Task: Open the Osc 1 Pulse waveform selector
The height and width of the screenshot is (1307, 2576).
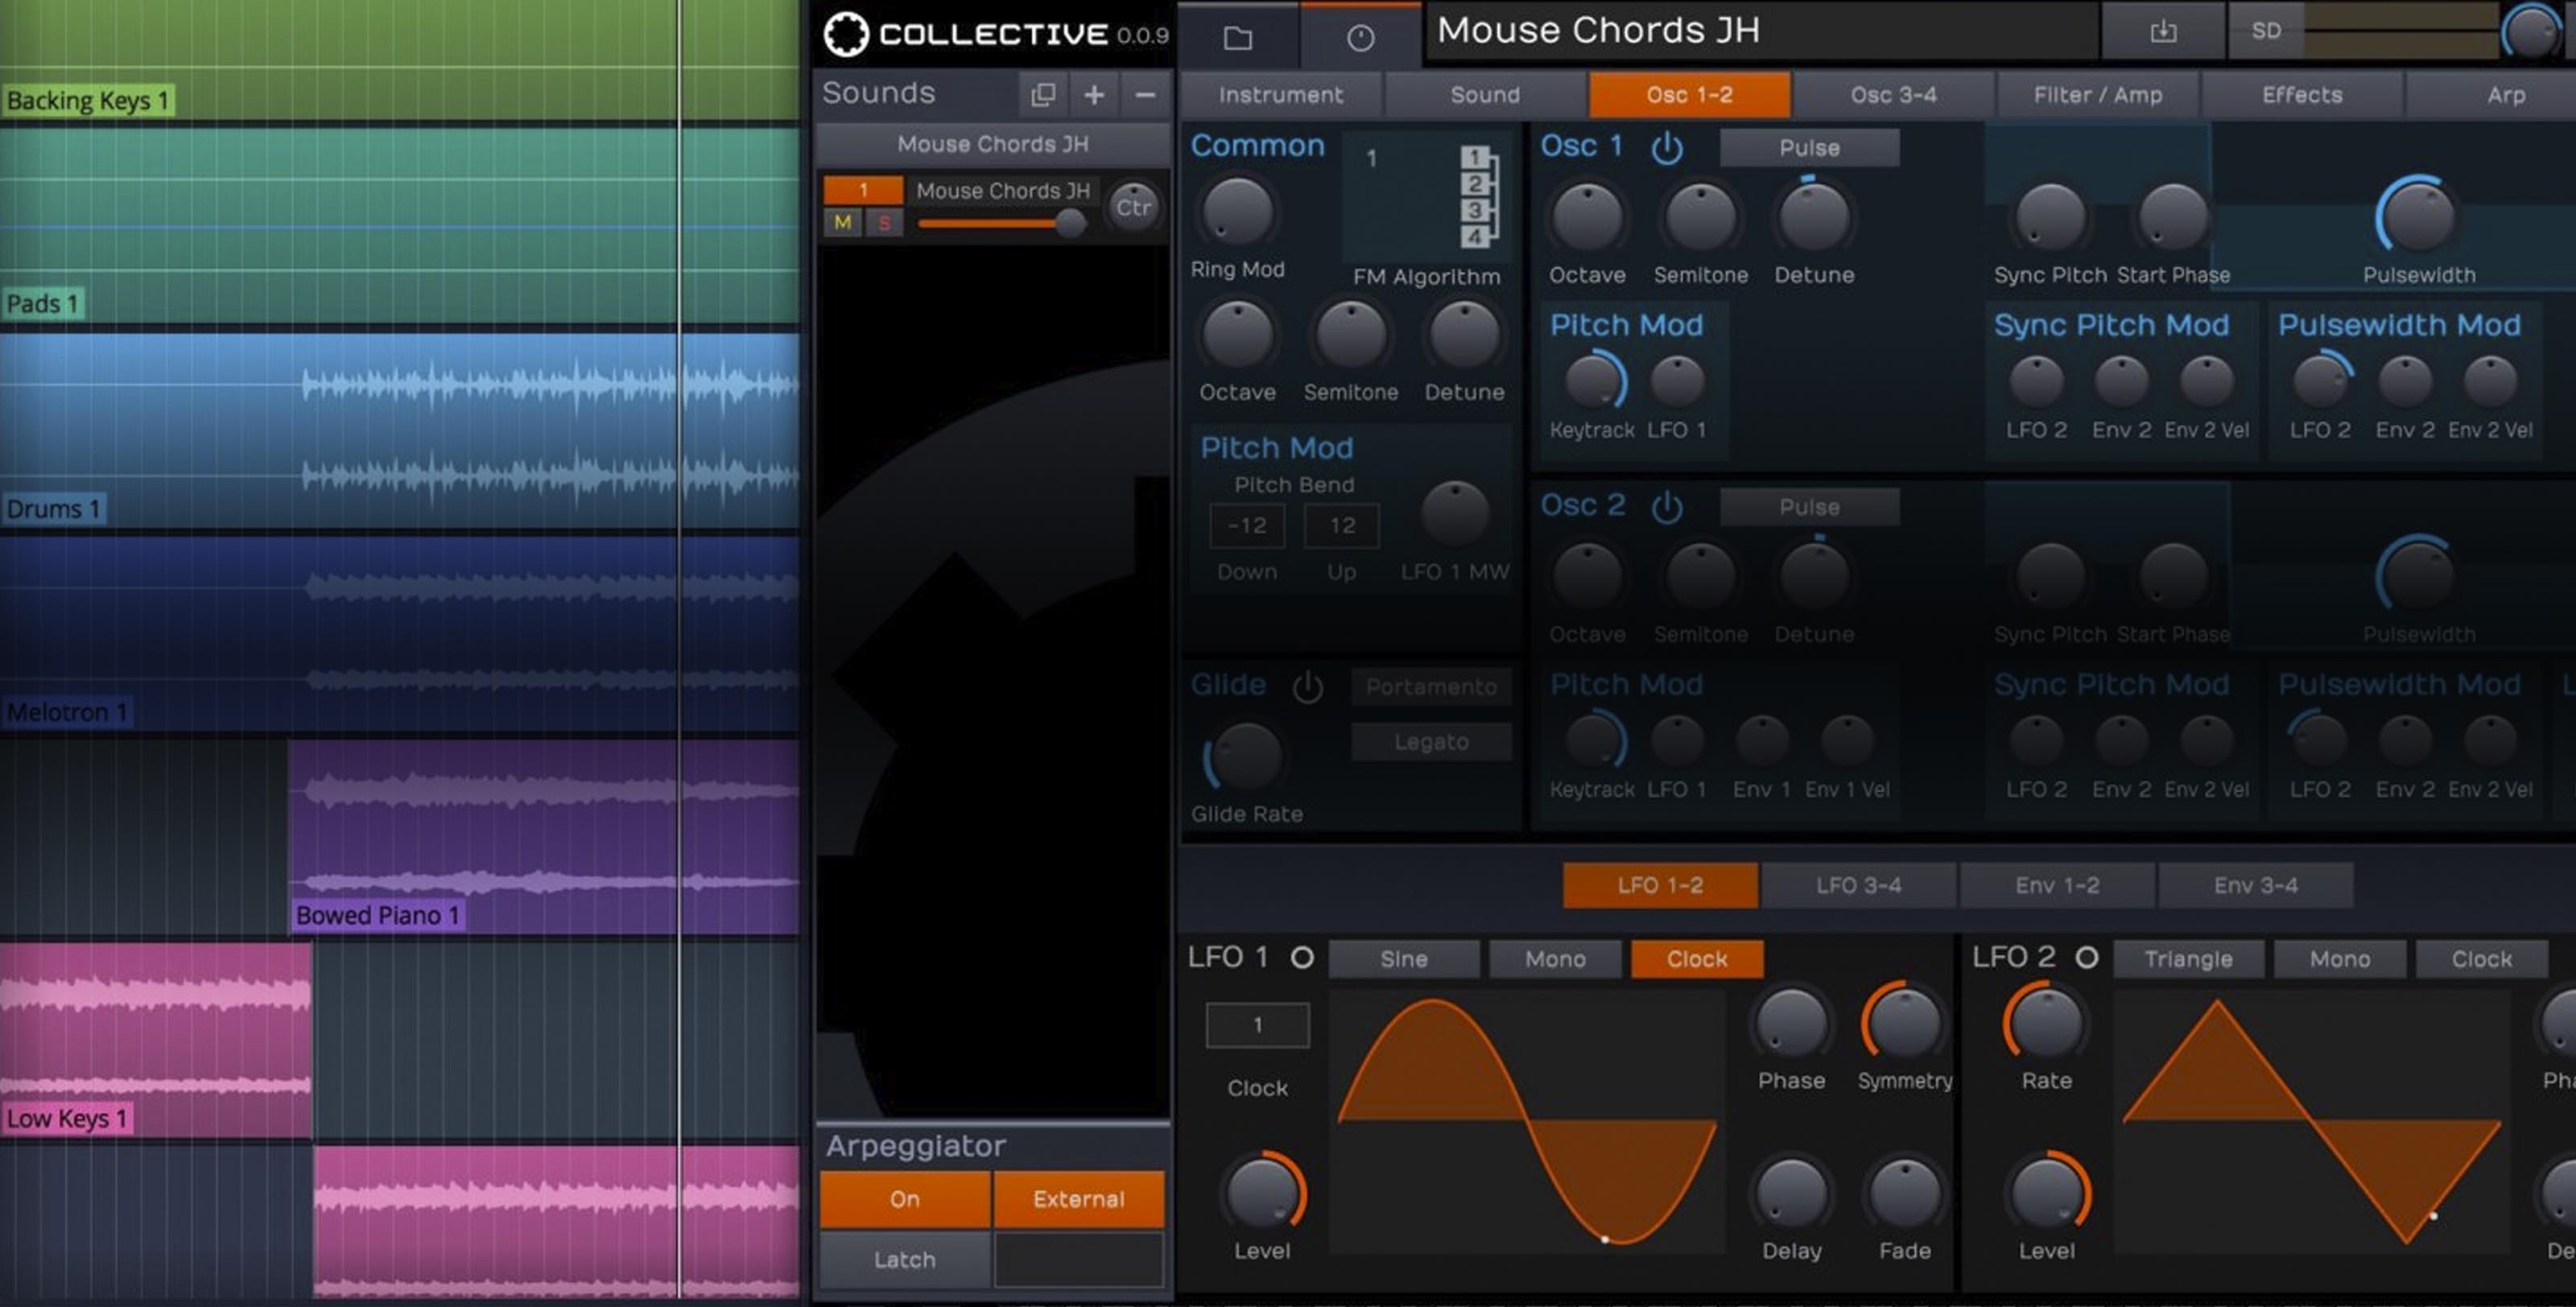Action: [1811, 147]
